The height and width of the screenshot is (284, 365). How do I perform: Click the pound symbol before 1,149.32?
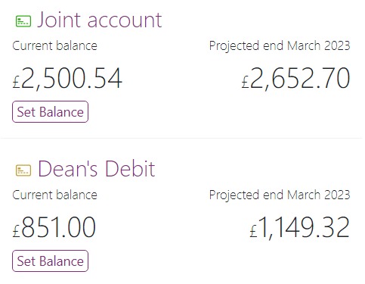point(253,231)
